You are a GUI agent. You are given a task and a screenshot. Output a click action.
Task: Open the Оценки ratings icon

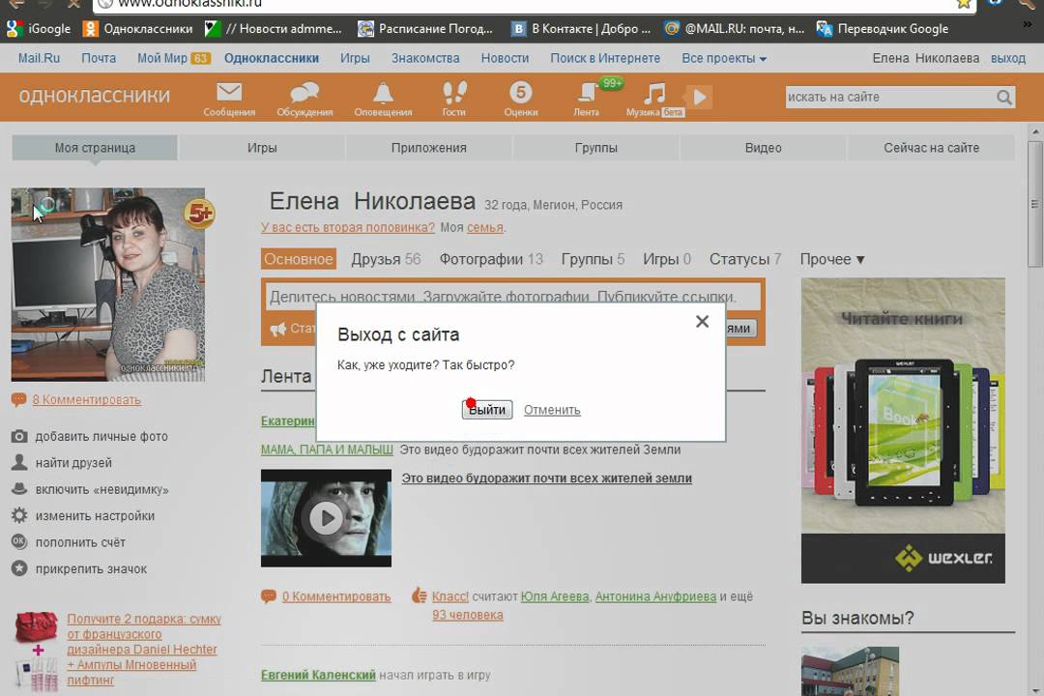point(521,94)
